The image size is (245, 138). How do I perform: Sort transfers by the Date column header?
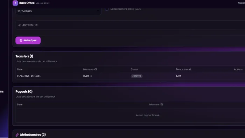click(x=20, y=69)
